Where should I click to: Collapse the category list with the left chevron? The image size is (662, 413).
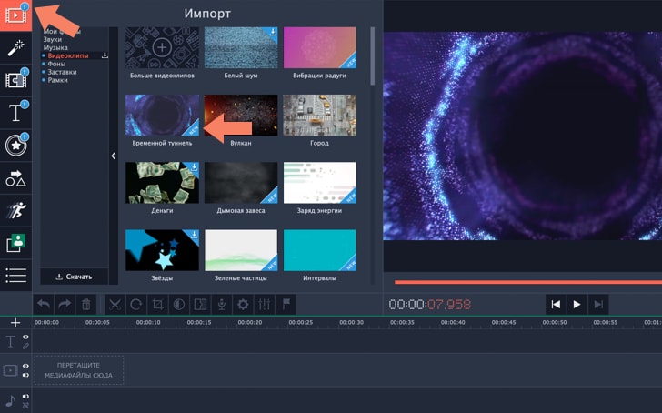pyautogui.click(x=114, y=156)
